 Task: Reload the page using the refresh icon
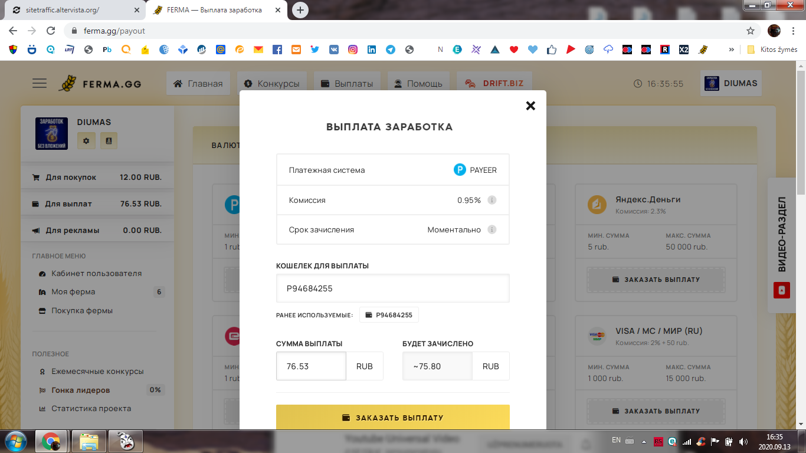[x=51, y=31]
